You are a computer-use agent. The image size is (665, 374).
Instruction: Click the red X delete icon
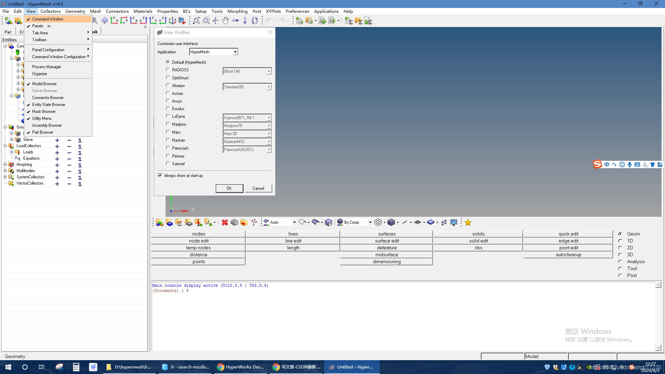pos(225,222)
